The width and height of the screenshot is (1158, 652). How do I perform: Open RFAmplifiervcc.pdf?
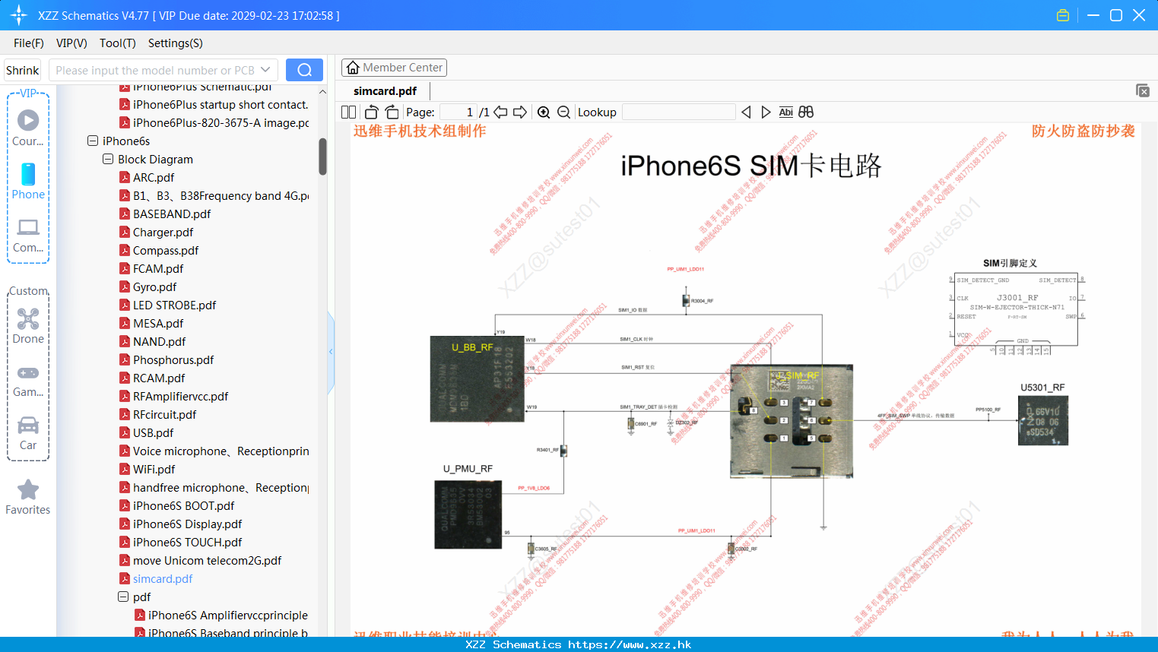coord(181,396)
